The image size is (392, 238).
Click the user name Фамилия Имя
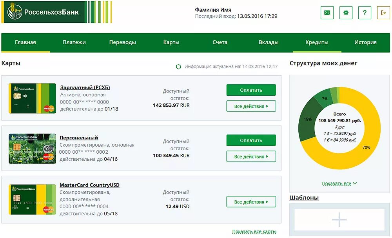pyautogui.click(x=213, y=10)
